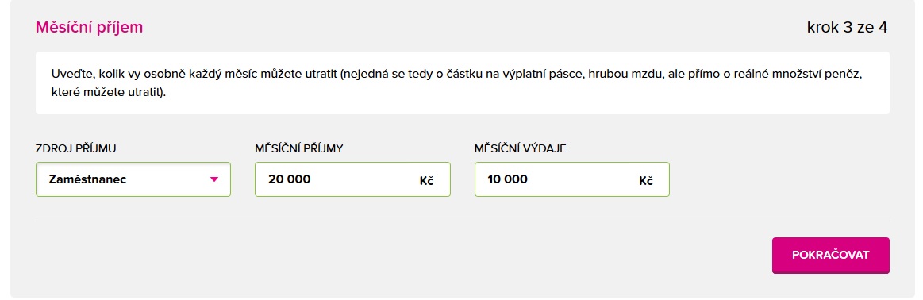Click the white information box
923x300 pixels.
click(463, 83)
